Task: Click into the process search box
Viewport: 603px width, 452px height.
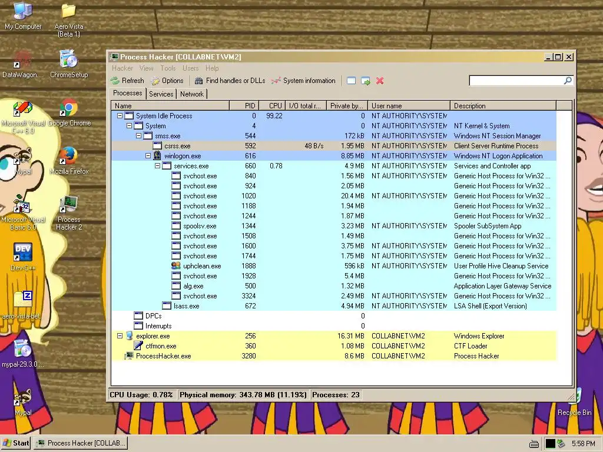Action: click(516, 80)
